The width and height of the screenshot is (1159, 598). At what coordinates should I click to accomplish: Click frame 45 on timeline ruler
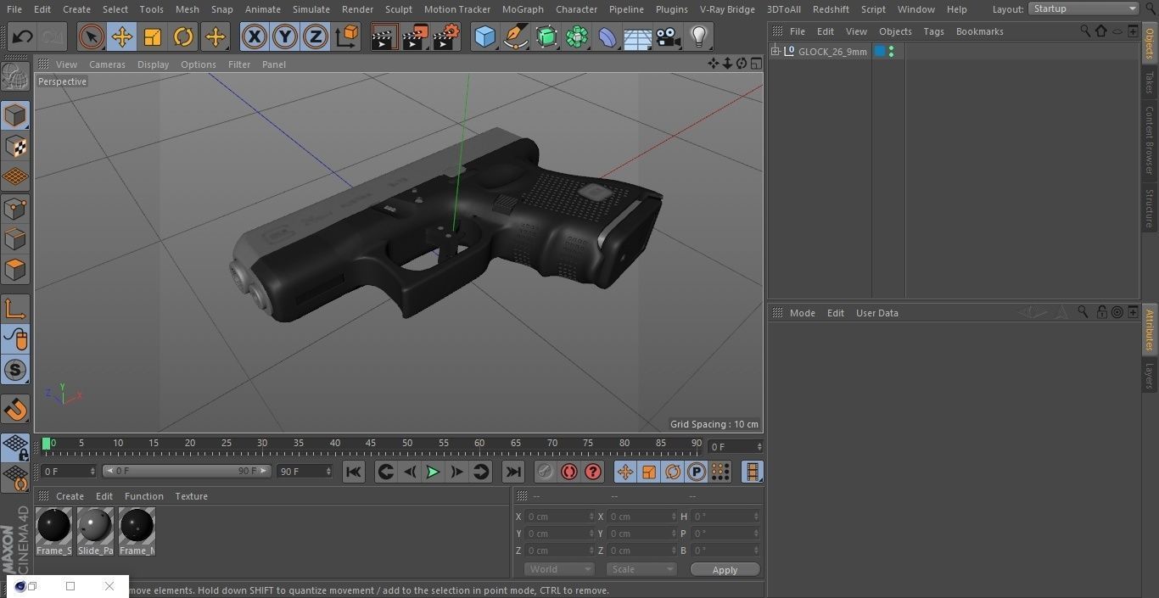[371, 444]
